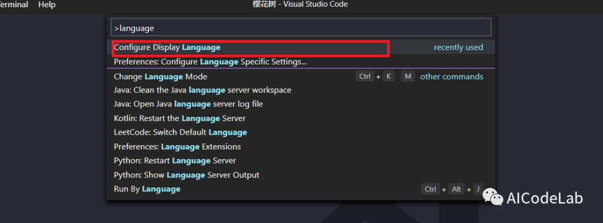The width and height of the screenshot is (603, 223).
Task: Click the 'other commands' label
Action: click(x=452, y=77)
